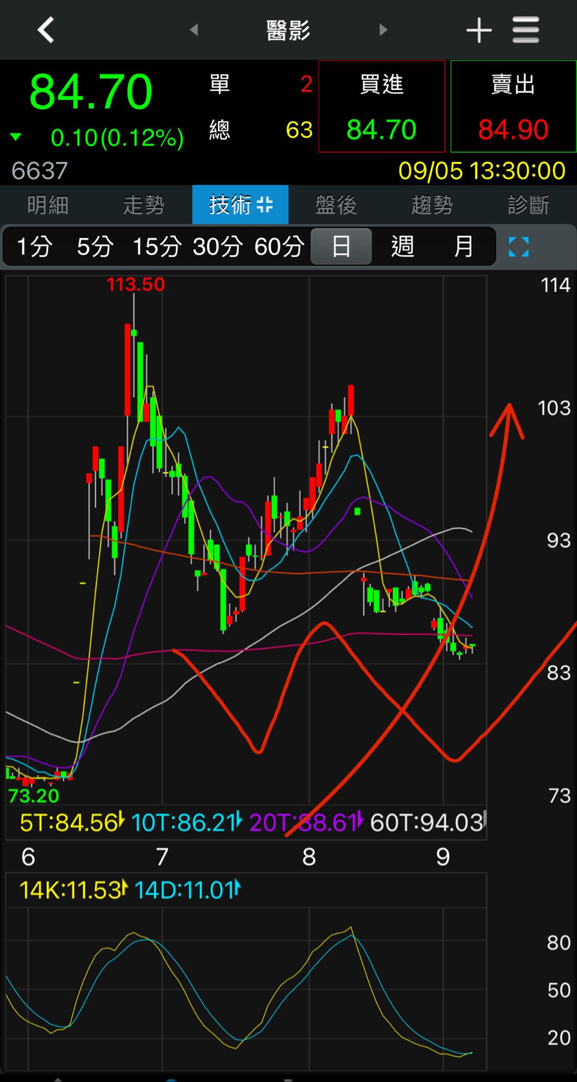Image resolution: width=577 pixels, height=1082 pixels.
Task: Open the 盤後 tab
Action: [x=336, y=205]
